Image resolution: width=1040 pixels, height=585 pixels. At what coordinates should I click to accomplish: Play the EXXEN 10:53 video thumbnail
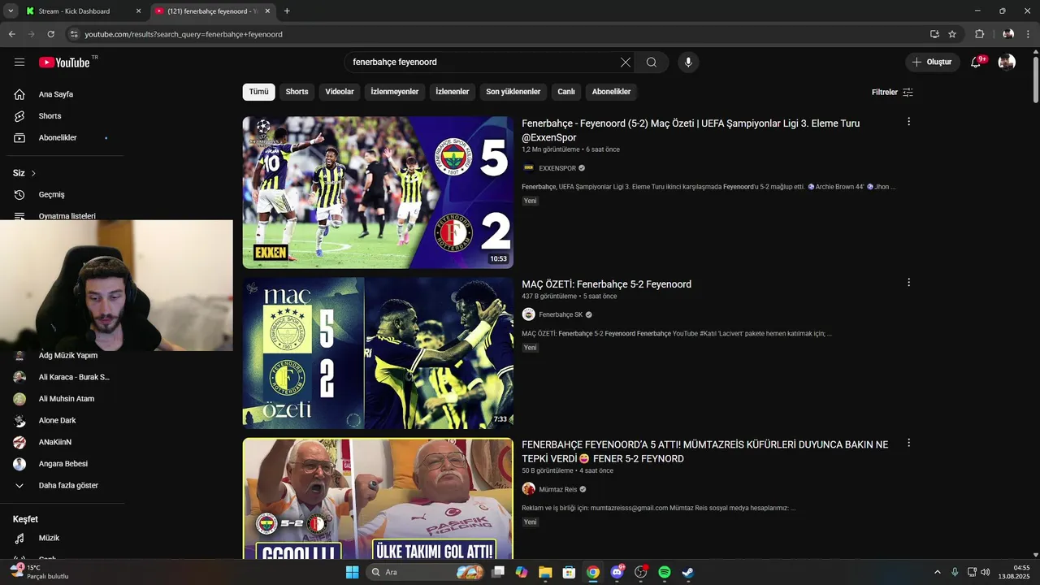pyautogui.click(x=378, y=193)
